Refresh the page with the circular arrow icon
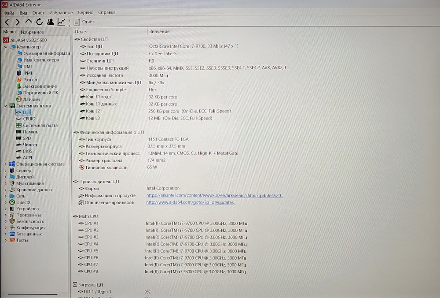Viewport: 440px width, 298px height. (x=39, y=22)
